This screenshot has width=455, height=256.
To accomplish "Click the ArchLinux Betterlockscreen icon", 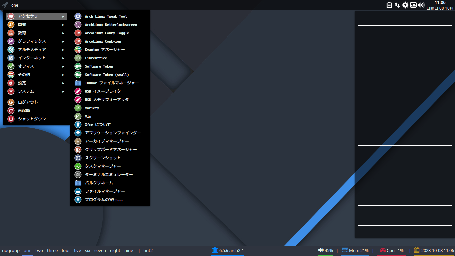I will coord(78,25).
